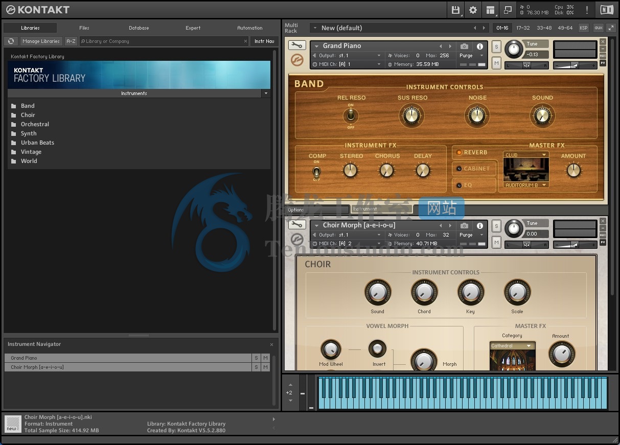Switch to the Files tab
Image resolution: width=620 pixels, height=445 pixels.
84,28
